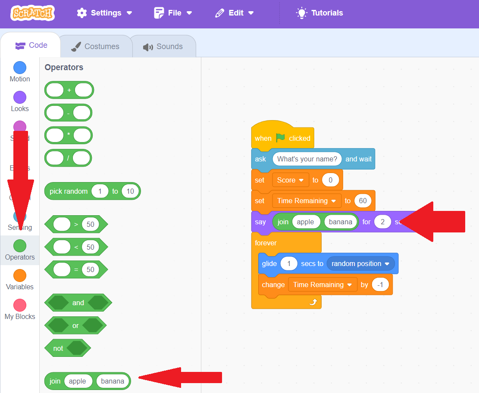
Task: Click apple field in script join block
Action: click(306, 222)
